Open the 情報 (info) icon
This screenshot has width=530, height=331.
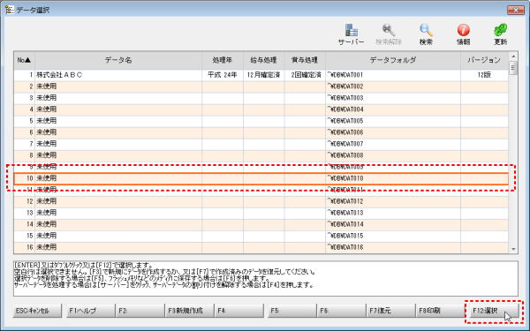(x=464, y=34)
